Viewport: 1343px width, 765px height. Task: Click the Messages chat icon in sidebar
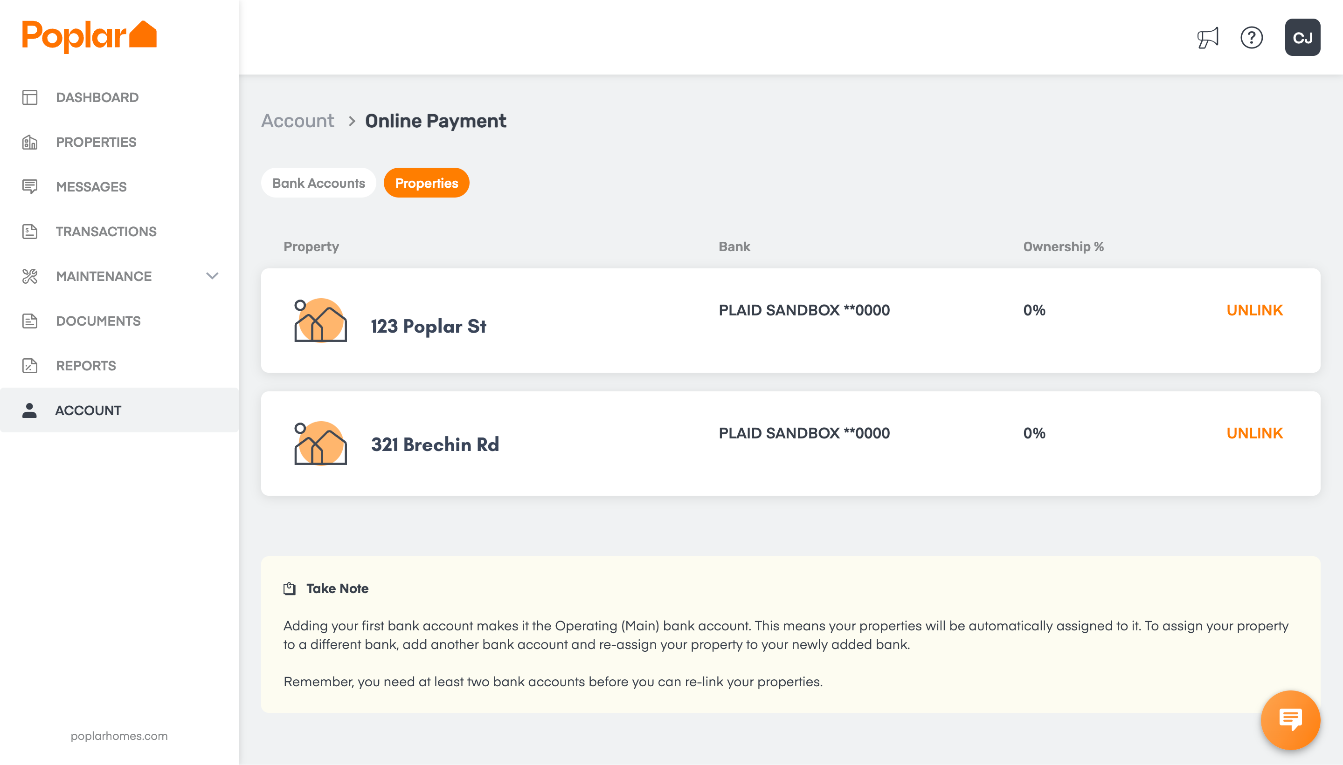(x=30, y=186)
